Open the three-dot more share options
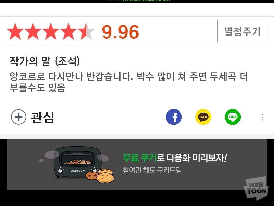The height and width of the screenshot is (206, 274). (x=262, y=117)
